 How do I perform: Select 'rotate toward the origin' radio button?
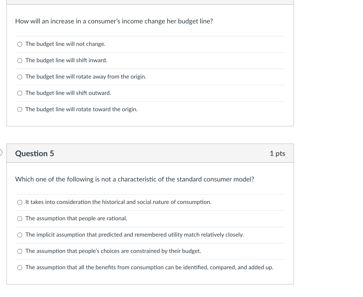coord(20,110)
